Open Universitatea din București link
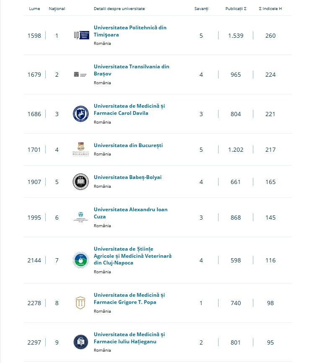The width and height of the screenshot is (314, 363). 128,145
